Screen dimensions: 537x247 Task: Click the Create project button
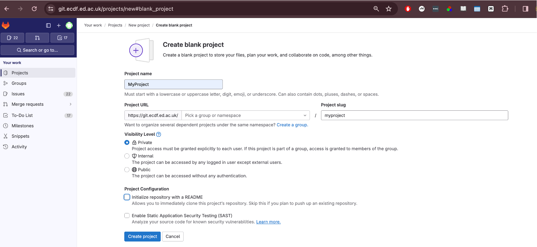142,236
